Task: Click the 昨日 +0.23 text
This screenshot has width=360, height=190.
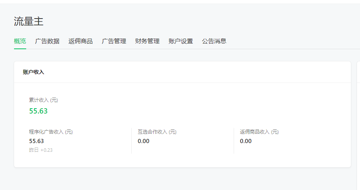Action: pyautogui.click(x=41, y=150)
